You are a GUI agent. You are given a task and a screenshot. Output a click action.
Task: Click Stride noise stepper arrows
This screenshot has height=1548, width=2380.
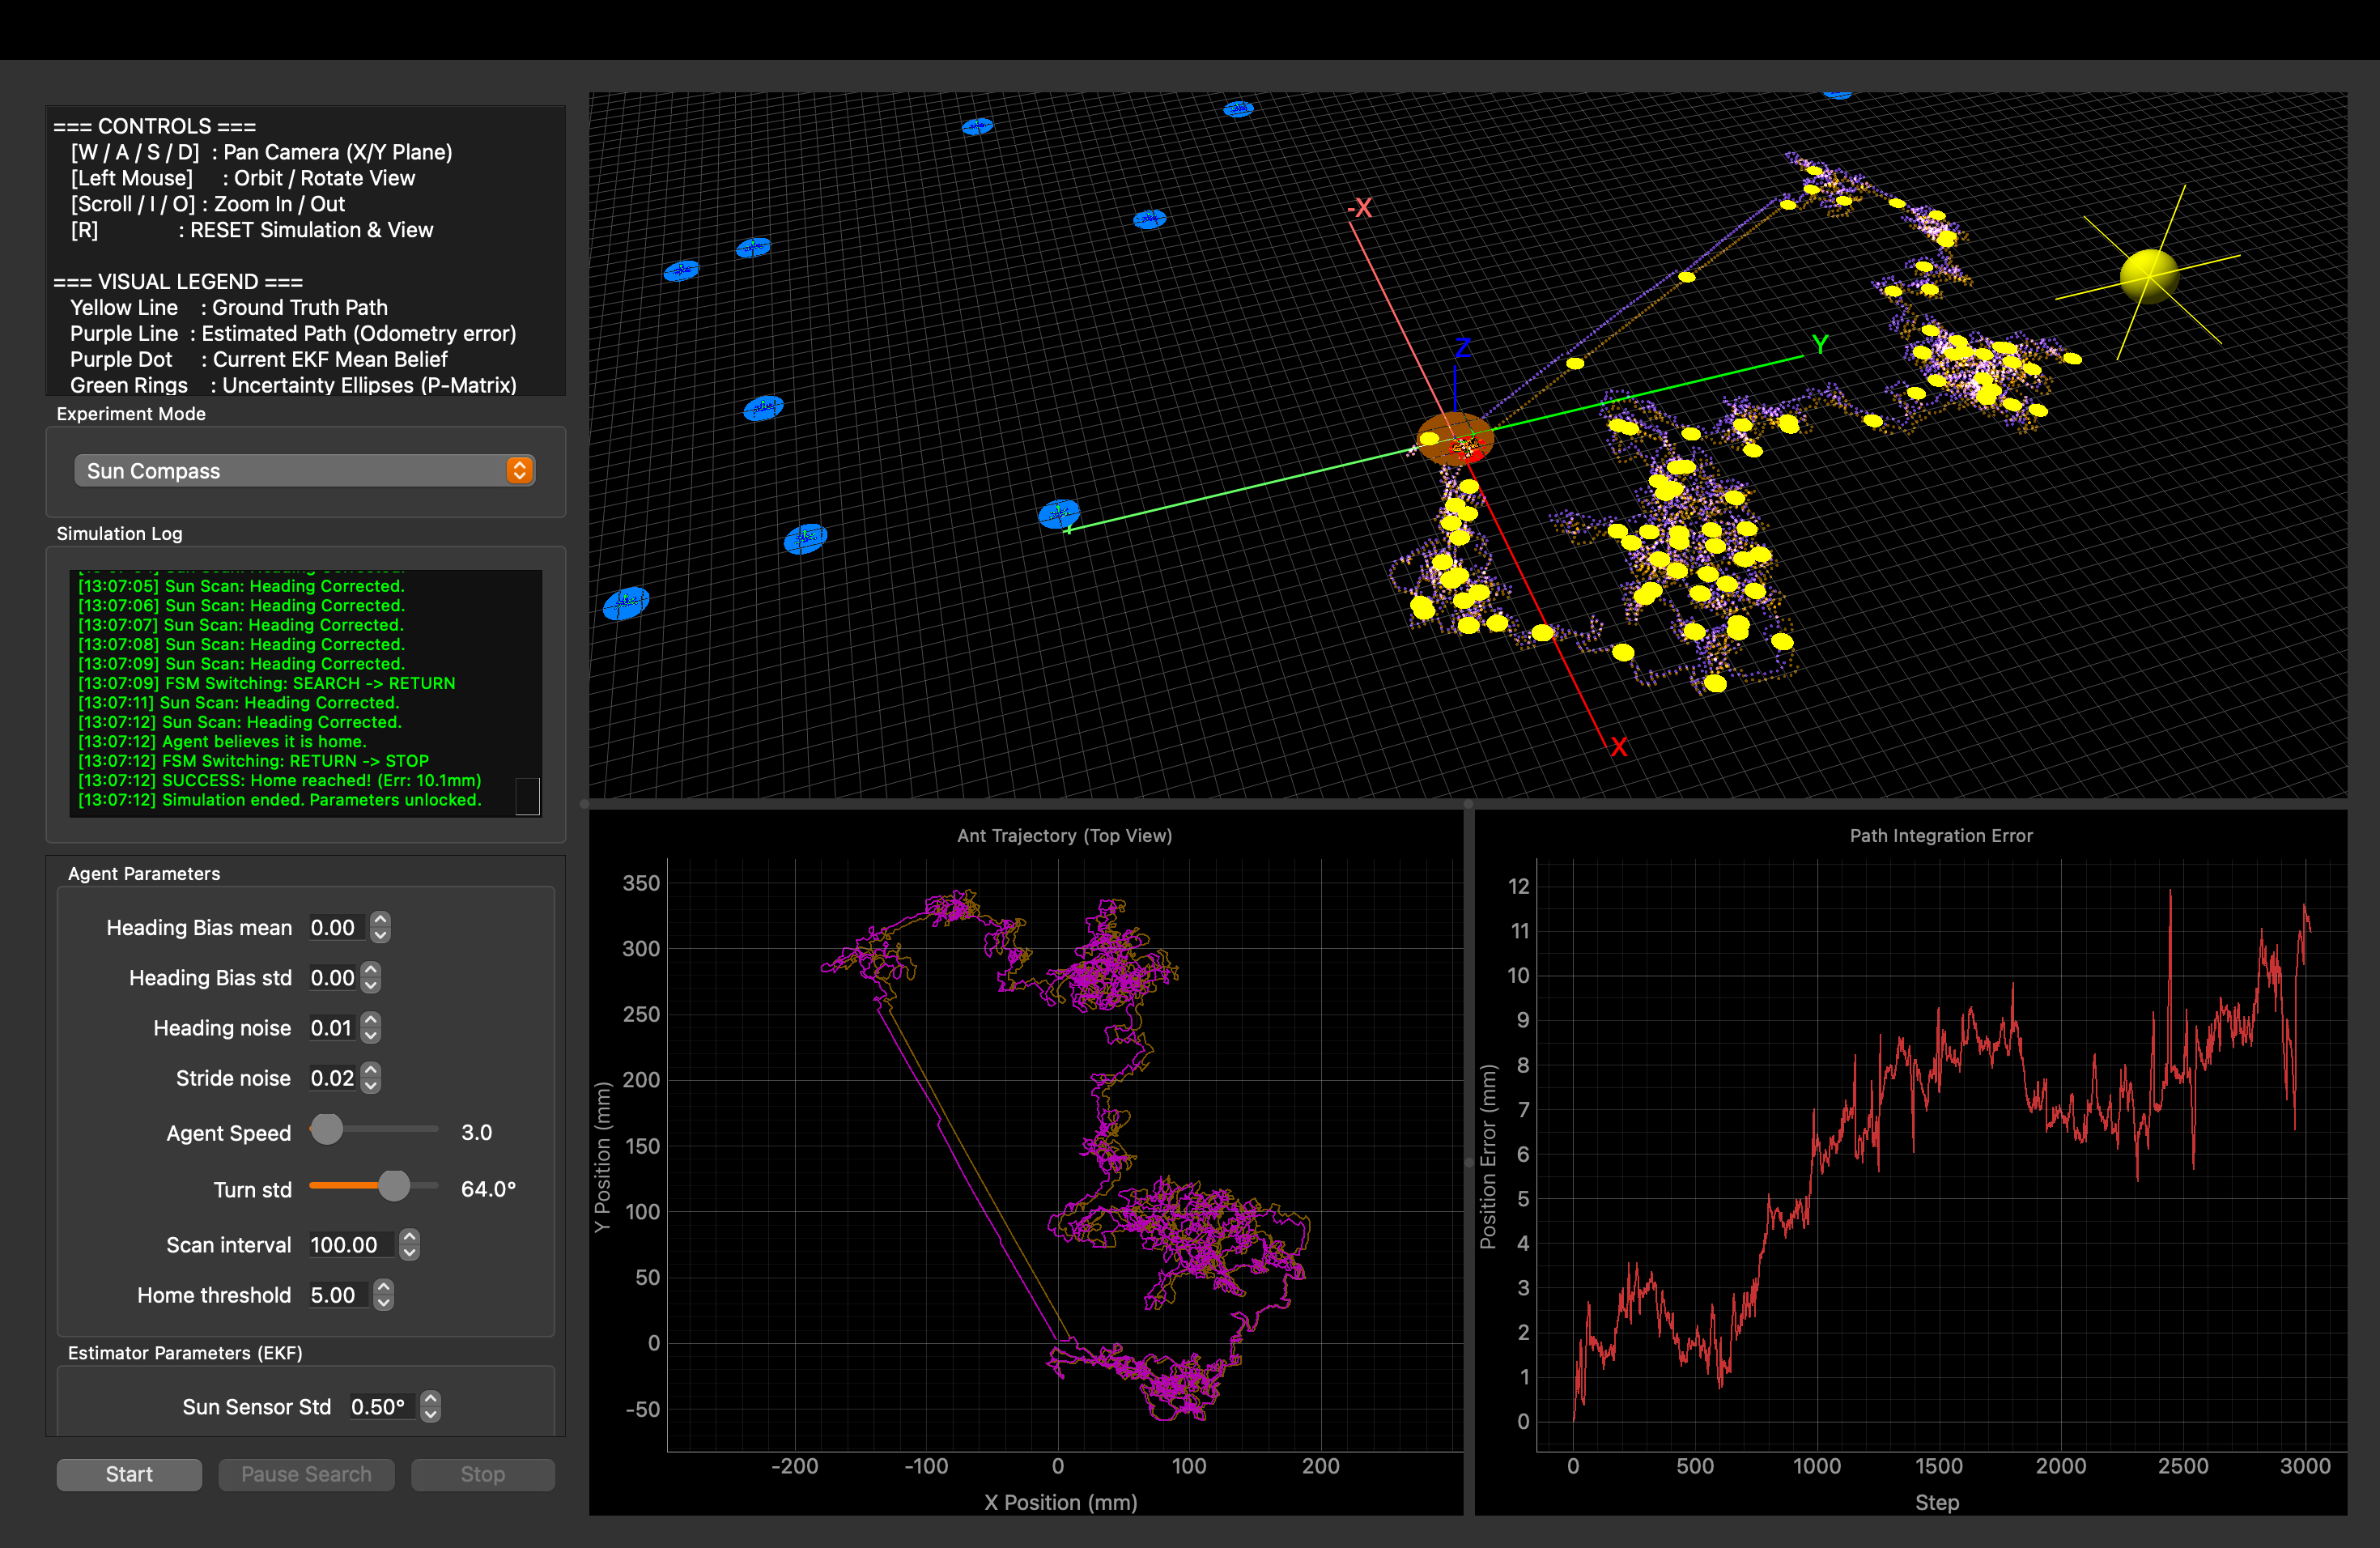pyautogui.click(x=371, y=1078)
